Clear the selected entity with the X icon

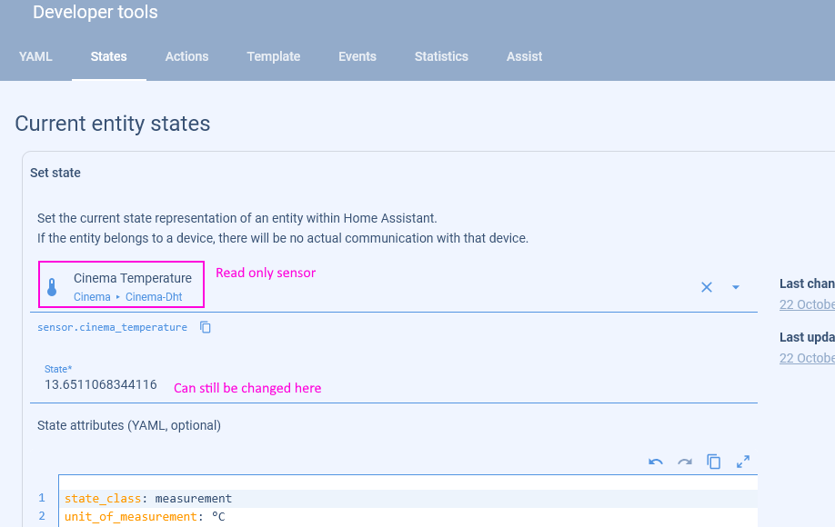(x=707, y=287)
